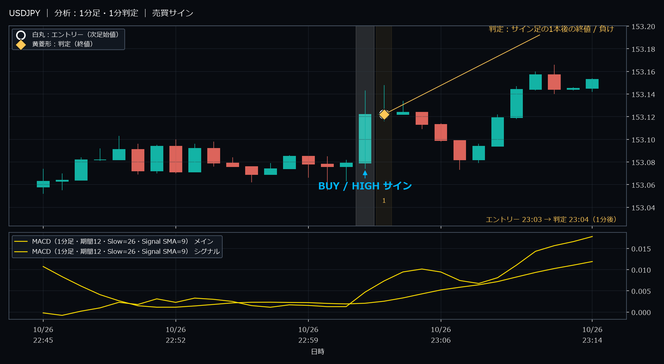Click the 153.20 price axis label
The height and width of the screenshot is (364, 664).
(x=643, y=27)
